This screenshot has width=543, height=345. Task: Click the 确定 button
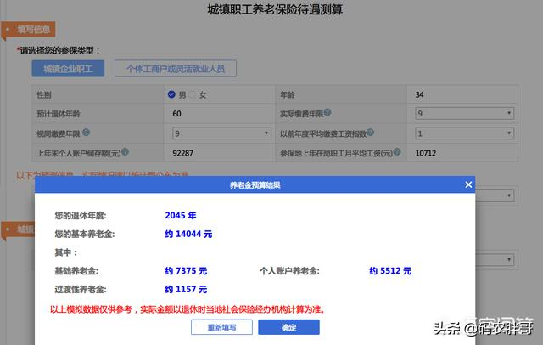point(288,327)
